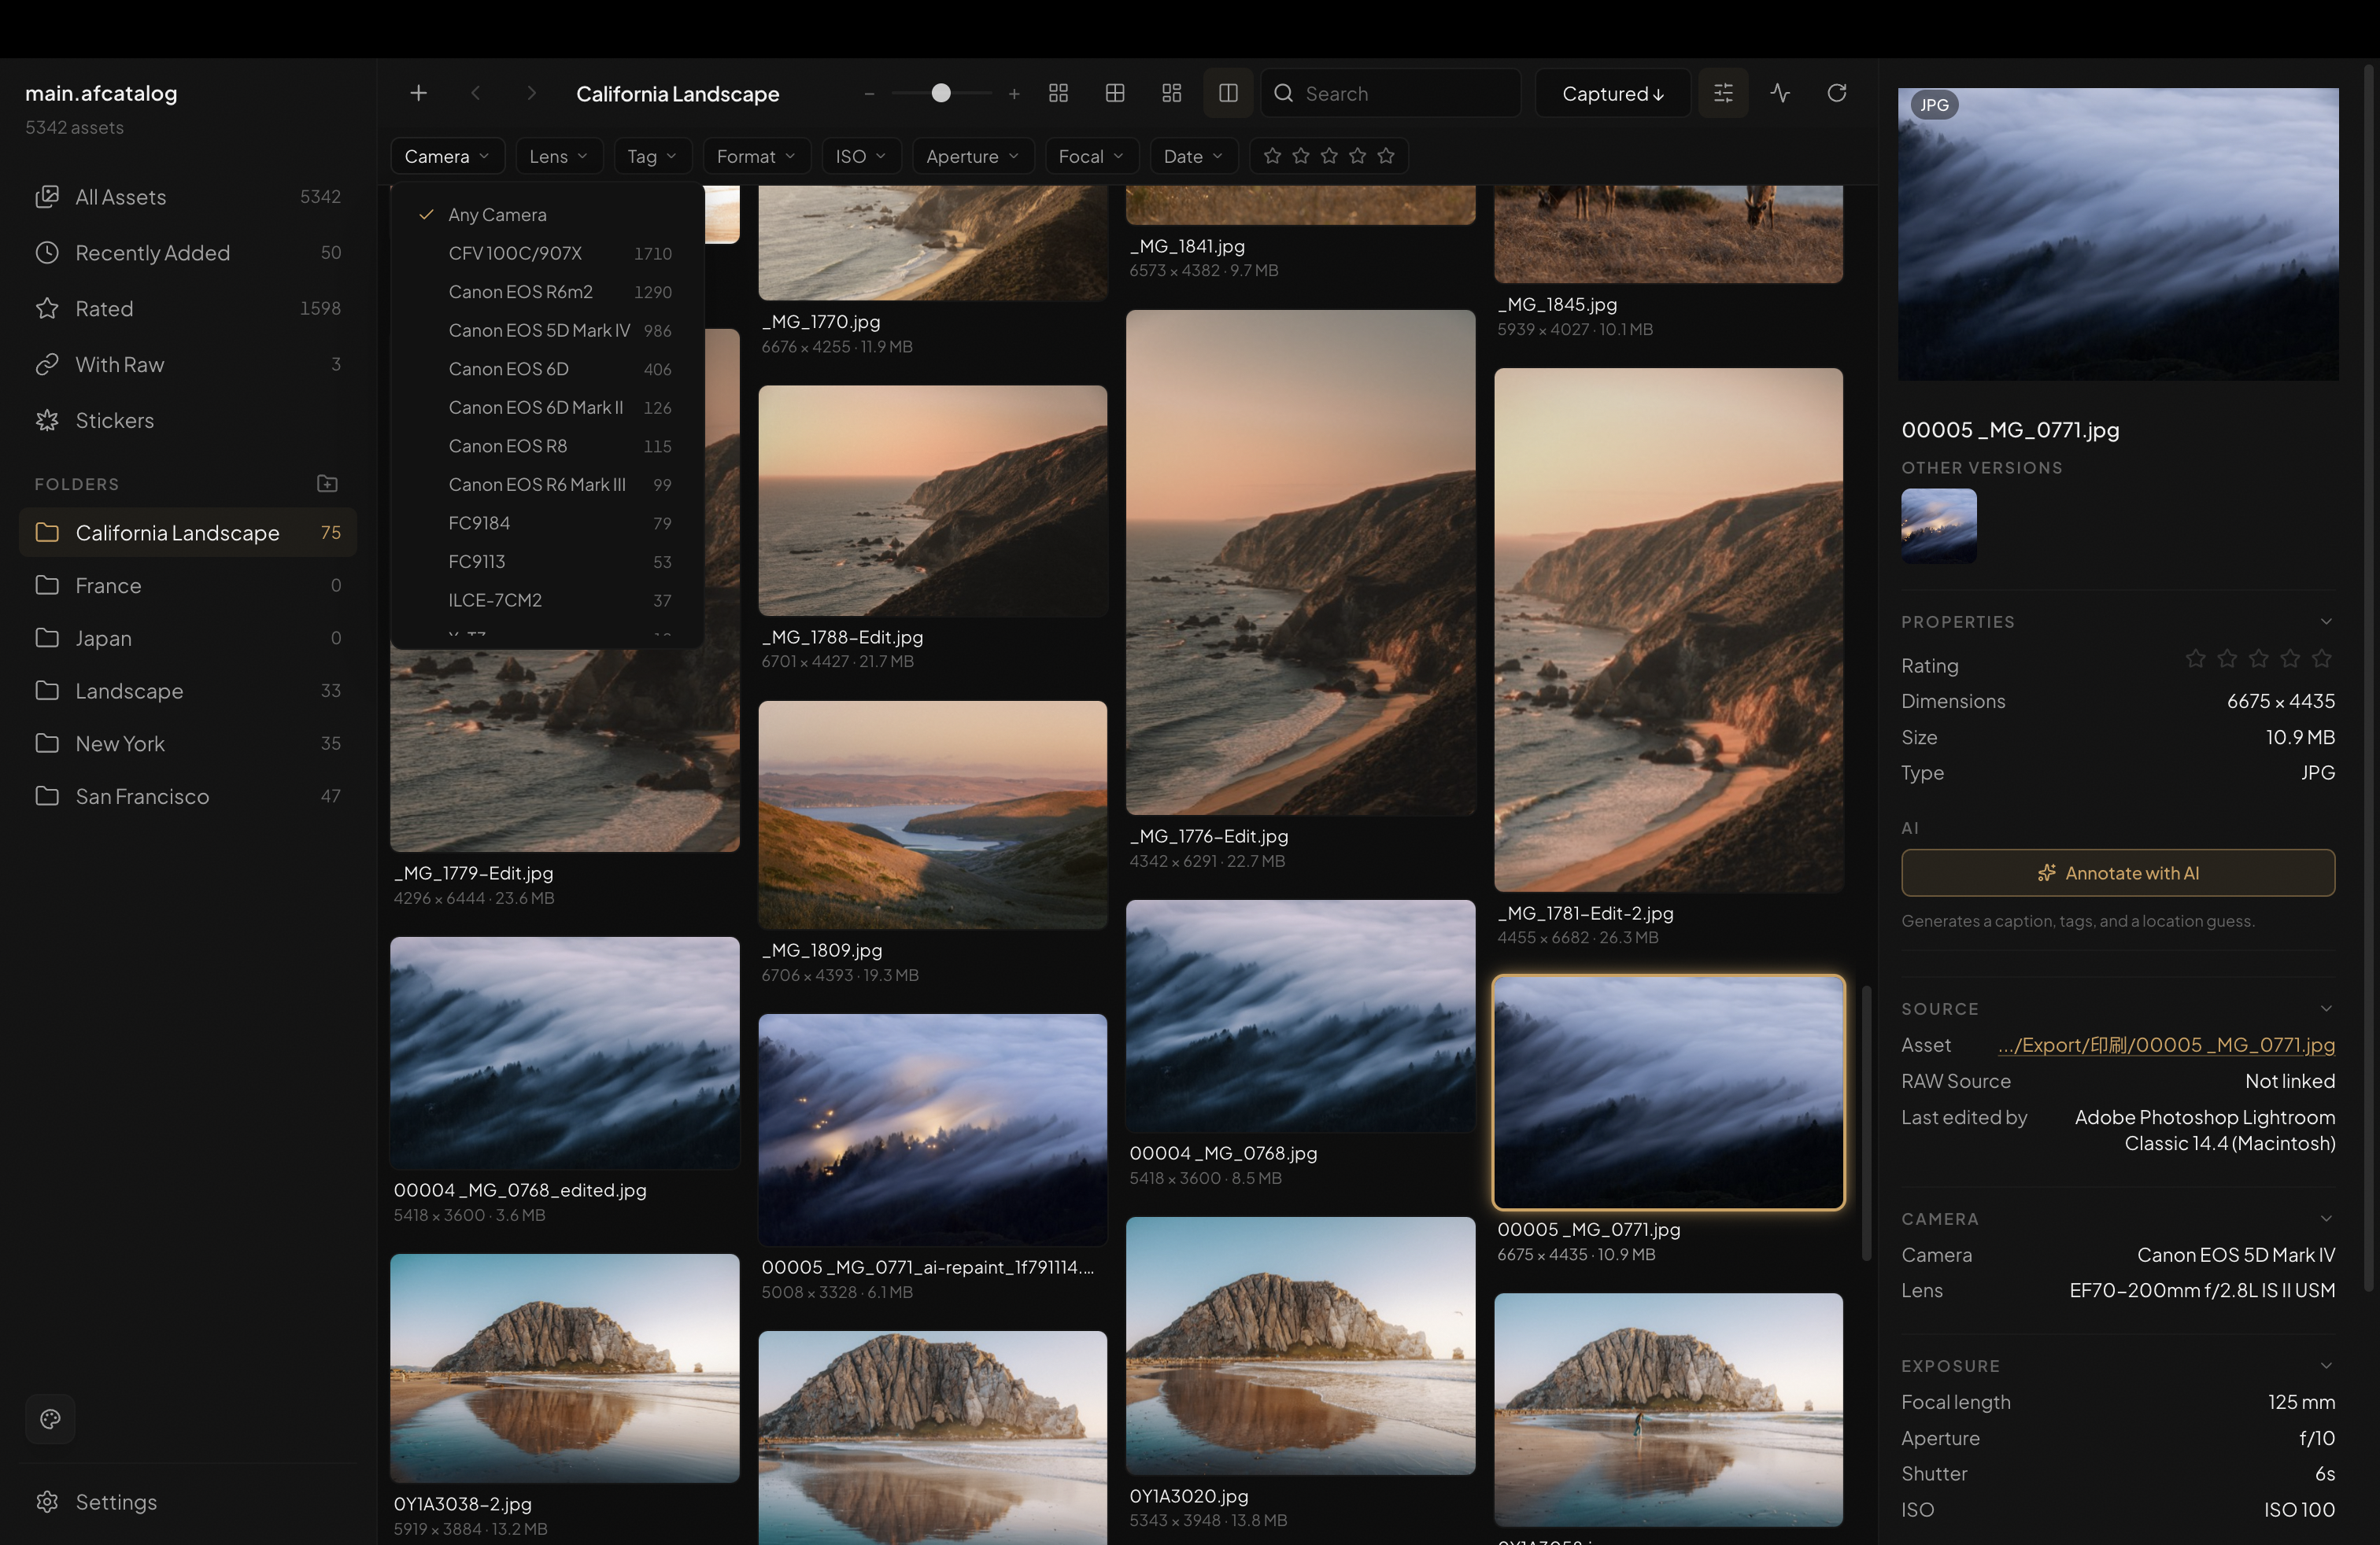Select the _MG_1809.jpg thumbnail
Screen dimensions: 2380x1545
[932, 814]
